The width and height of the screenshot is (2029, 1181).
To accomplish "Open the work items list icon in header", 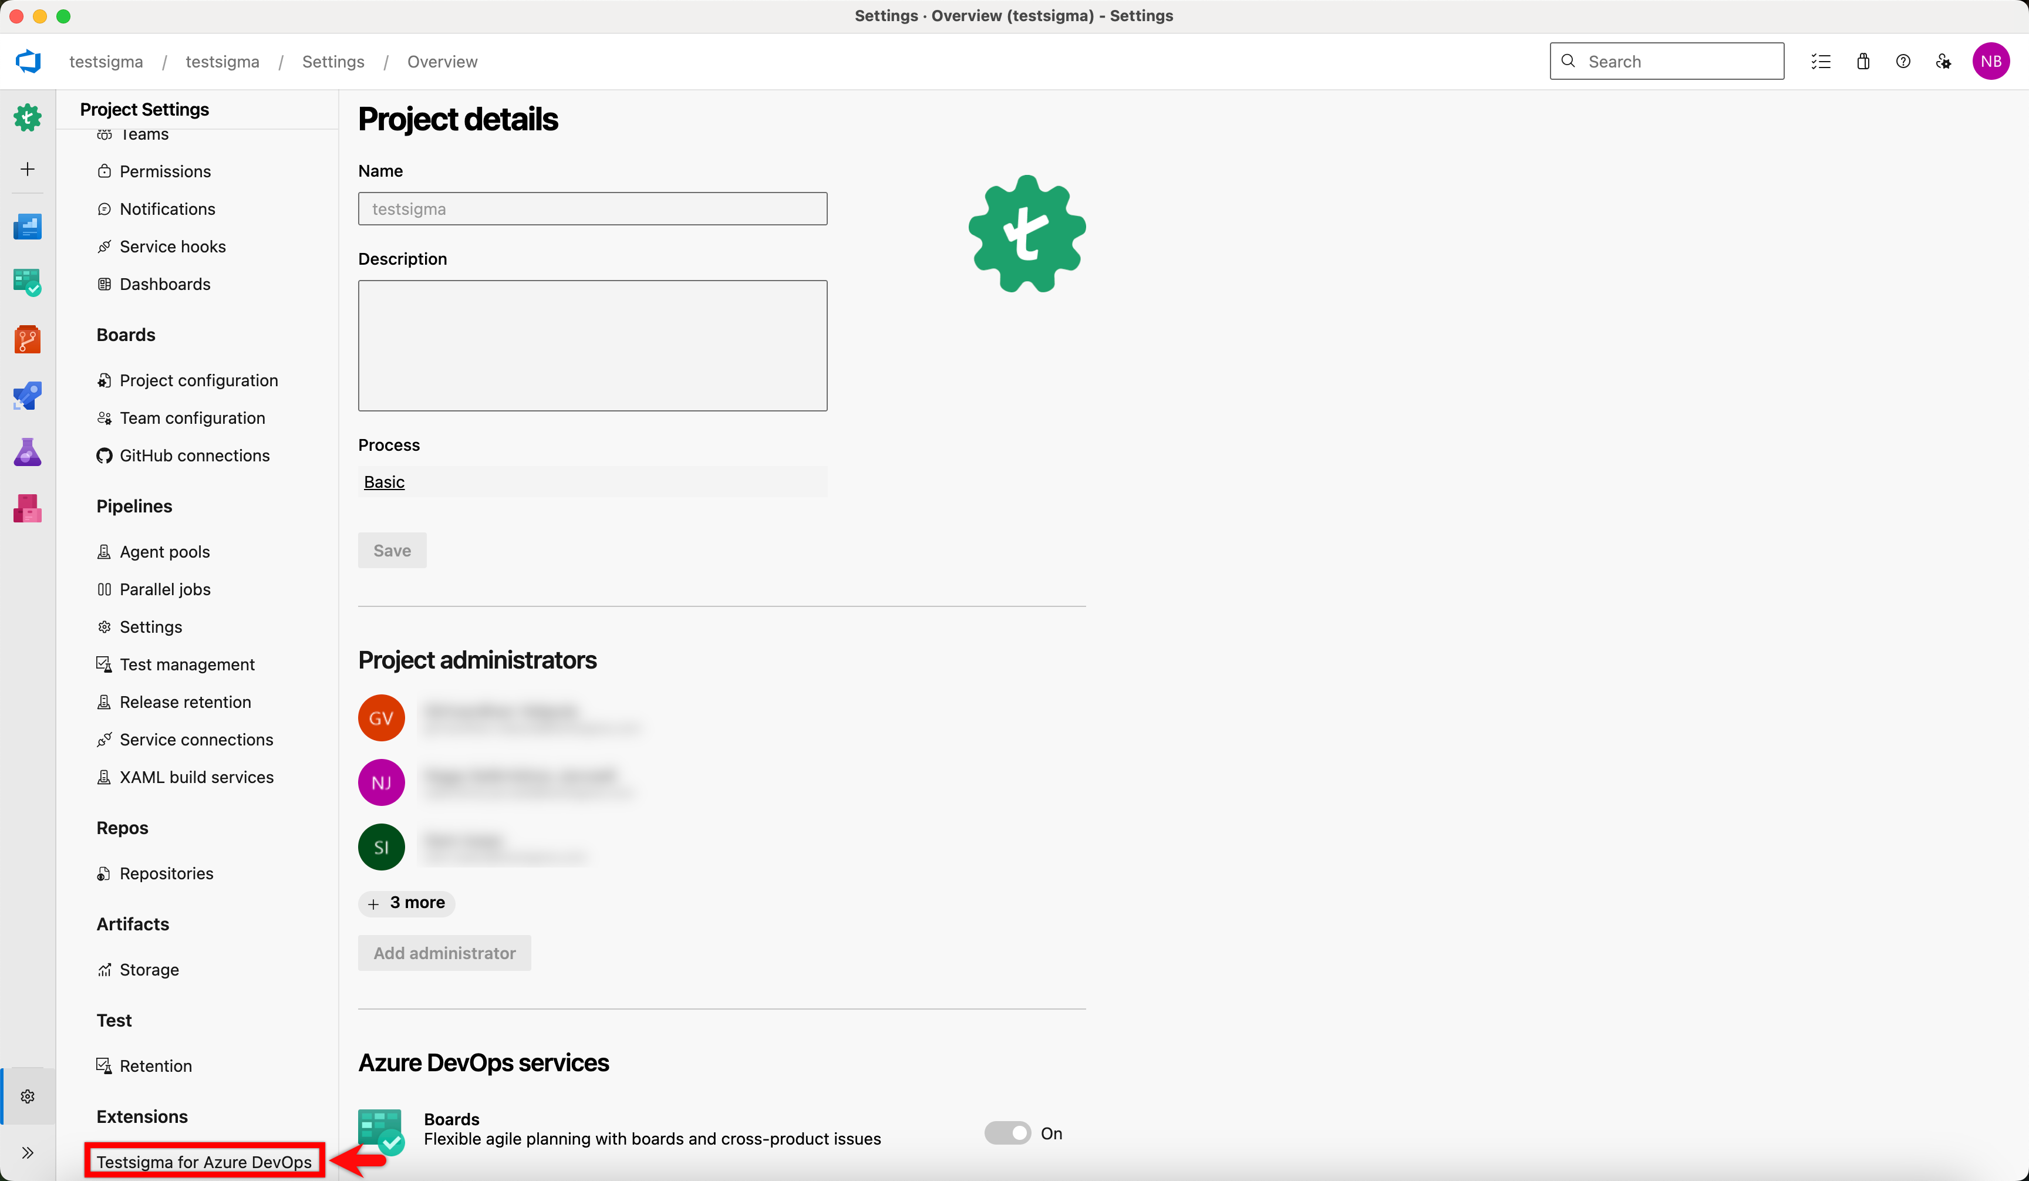I will pyautogui.click(x=1821, y=61).
